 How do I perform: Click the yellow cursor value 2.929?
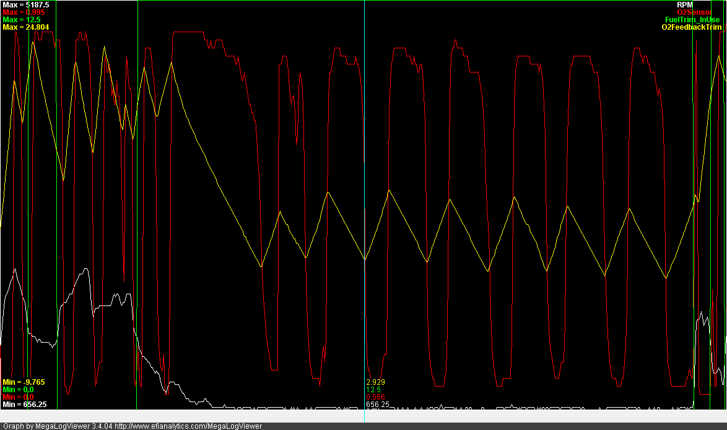[375, 382]
